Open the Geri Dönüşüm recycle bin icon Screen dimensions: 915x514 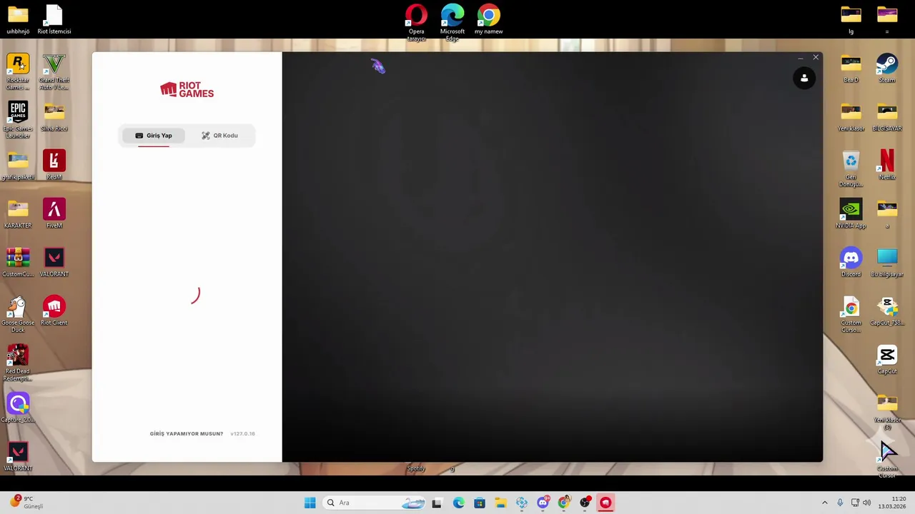pyautogui.click(x=851, y=168)
